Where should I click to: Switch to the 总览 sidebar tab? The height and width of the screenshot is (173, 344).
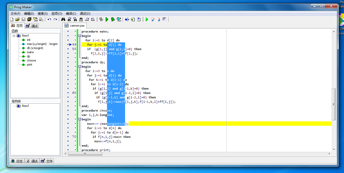click(17, 26)
